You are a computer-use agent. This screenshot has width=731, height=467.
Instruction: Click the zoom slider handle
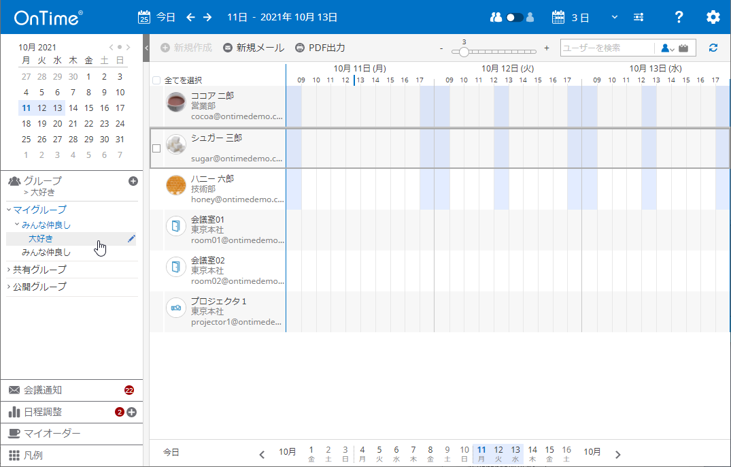pos(463,52)
